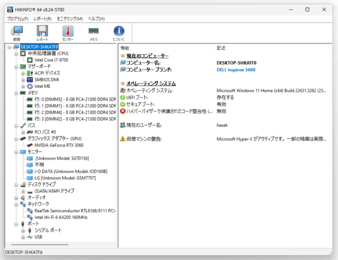338x260 pixels.
Task: Collapse the メモリ memory tree node
Action: 16,93
